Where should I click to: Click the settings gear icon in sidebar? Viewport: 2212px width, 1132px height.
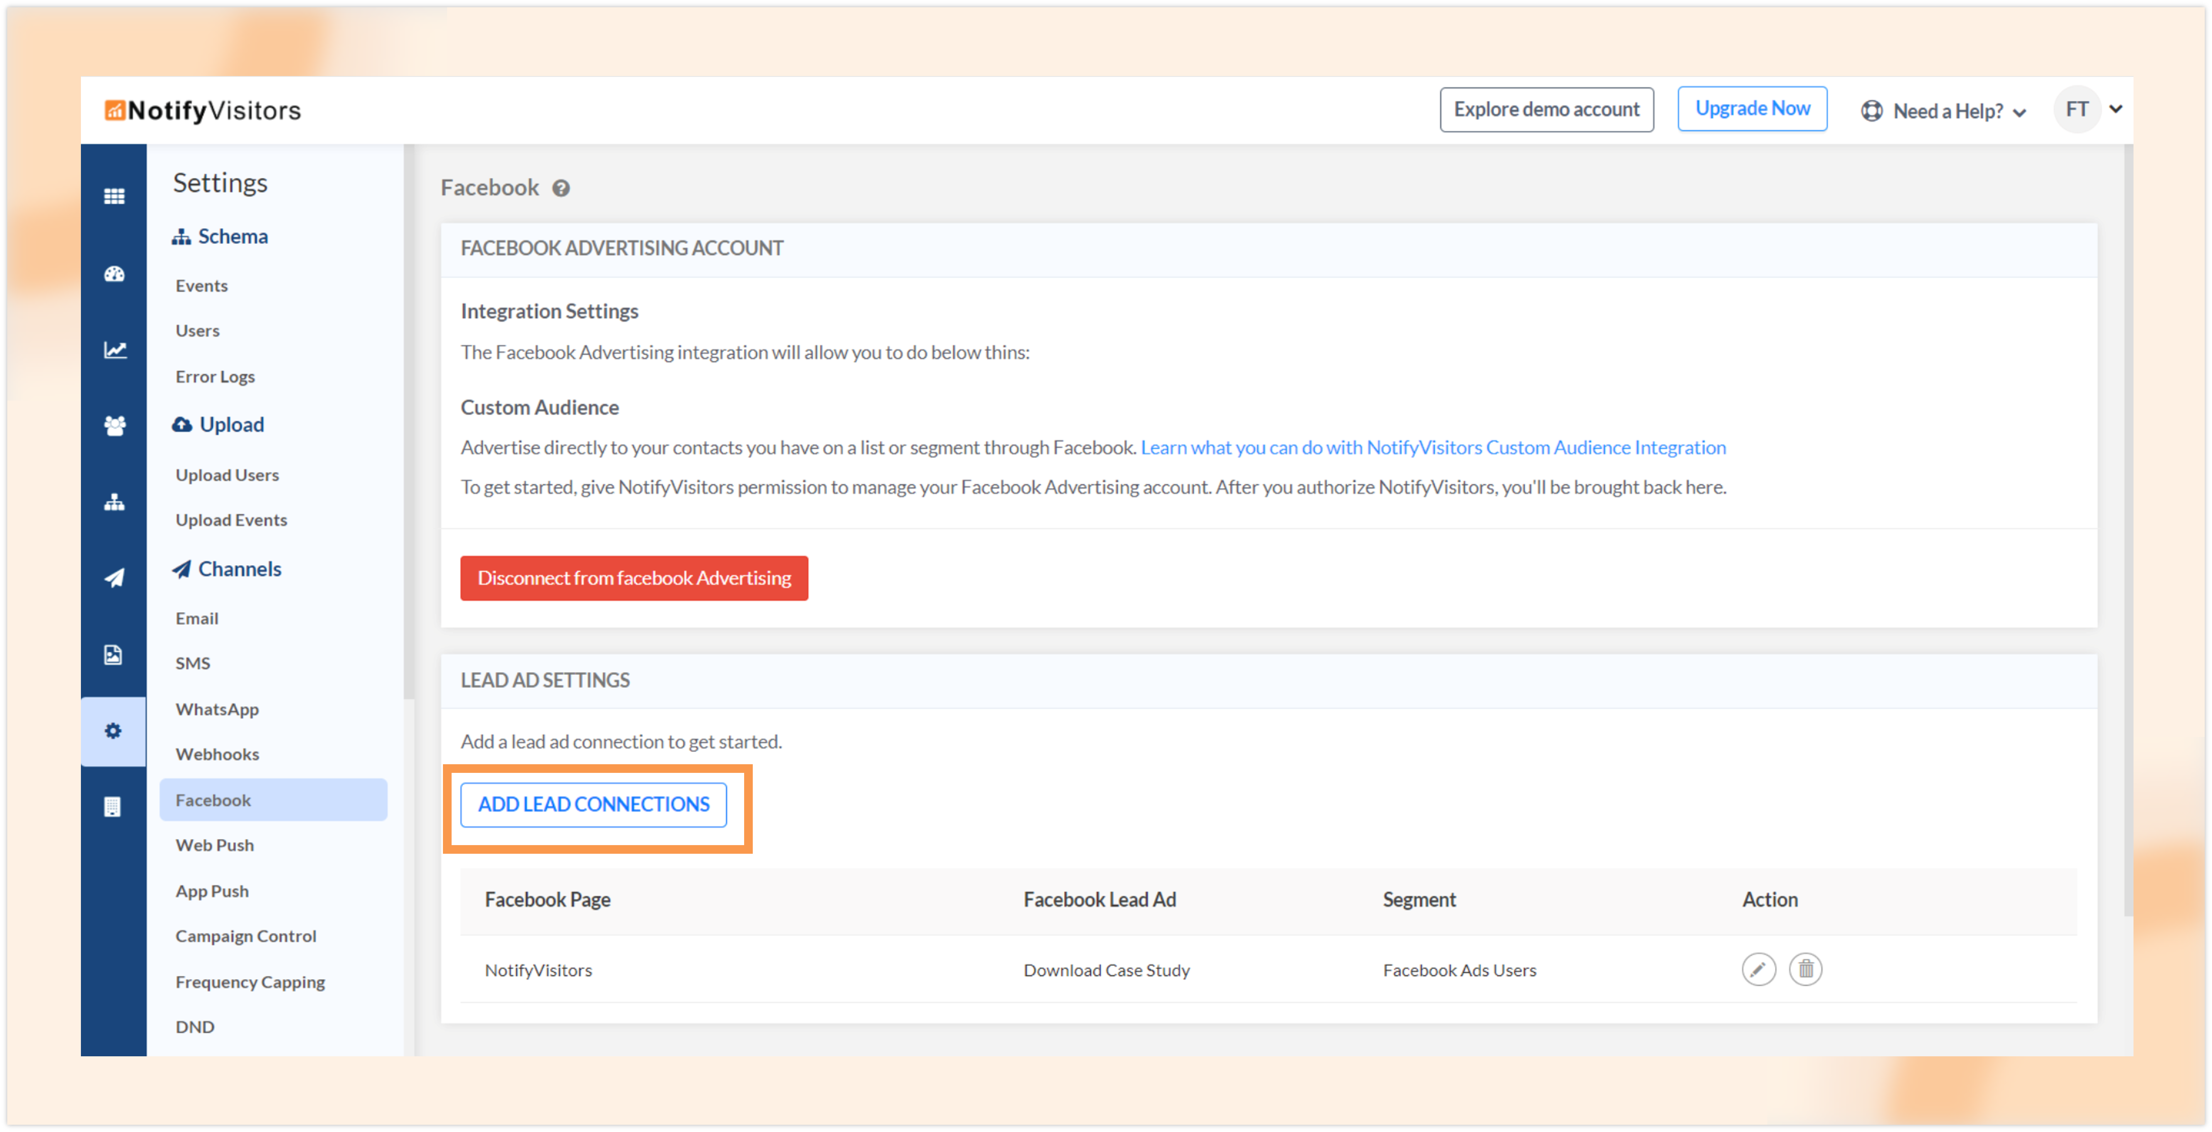tap(113, 731)
